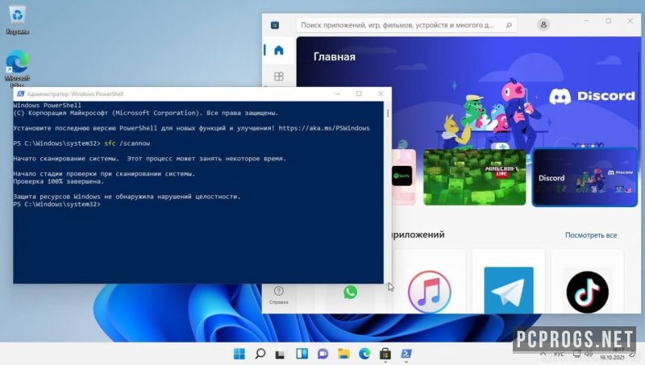Click the last PS C:\Windows\system32> prompt
This screenshot has width=645, height=365.
pyautogui.click(x=56, y=204)
